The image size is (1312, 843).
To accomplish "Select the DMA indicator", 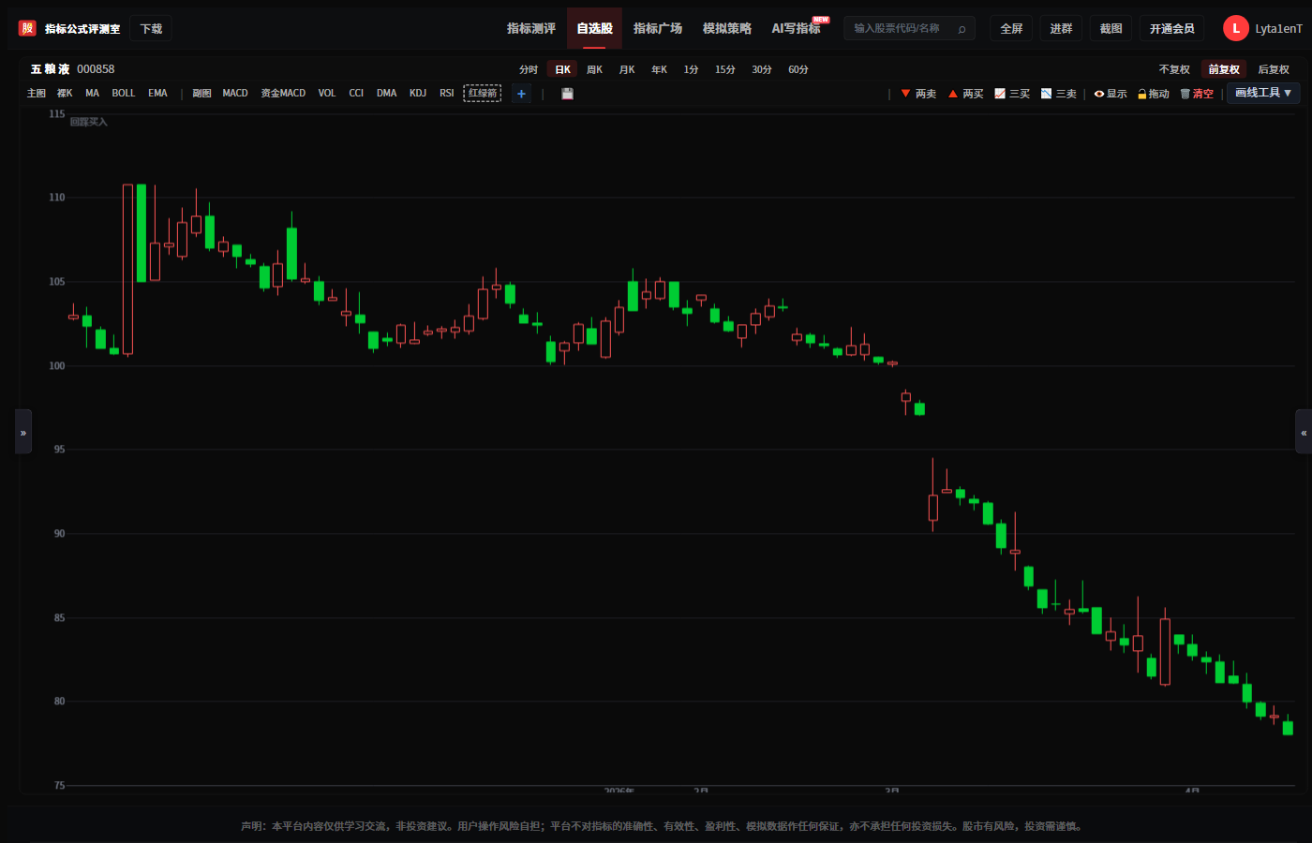I will [386, 93].
